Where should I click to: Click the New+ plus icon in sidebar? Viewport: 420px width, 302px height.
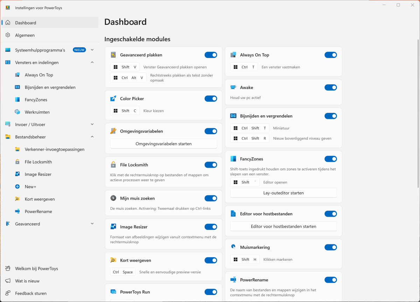tap(17, 187)
